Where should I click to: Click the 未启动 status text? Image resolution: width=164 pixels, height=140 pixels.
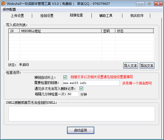click(x=24, y=65)
